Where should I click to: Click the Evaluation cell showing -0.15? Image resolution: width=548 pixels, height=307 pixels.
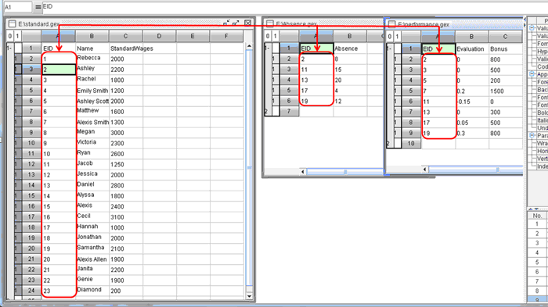coord(472,102)
